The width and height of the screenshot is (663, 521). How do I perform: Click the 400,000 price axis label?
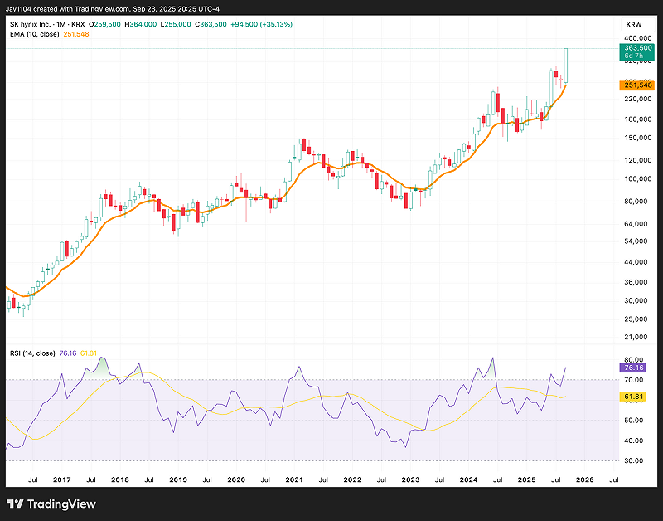(637, 38)
